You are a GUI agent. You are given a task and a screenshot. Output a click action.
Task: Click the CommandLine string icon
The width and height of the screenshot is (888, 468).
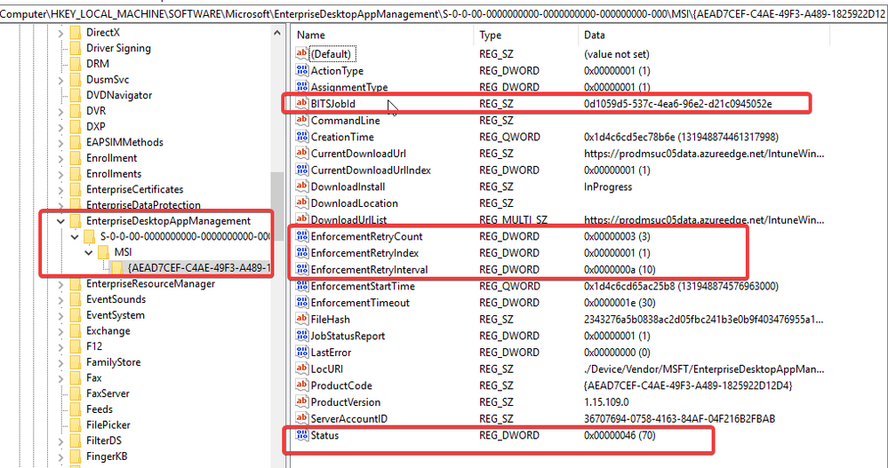coord(302,120)
